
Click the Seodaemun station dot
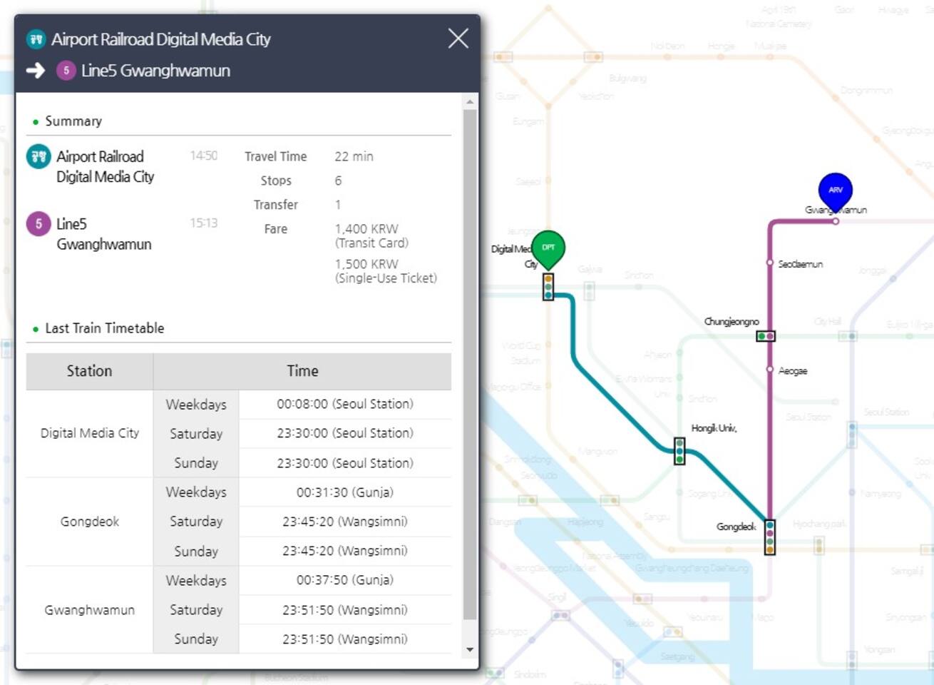tap(770, 263)
